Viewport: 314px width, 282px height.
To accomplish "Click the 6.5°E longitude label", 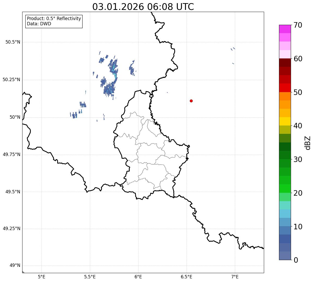I will [x=187, y=277].
